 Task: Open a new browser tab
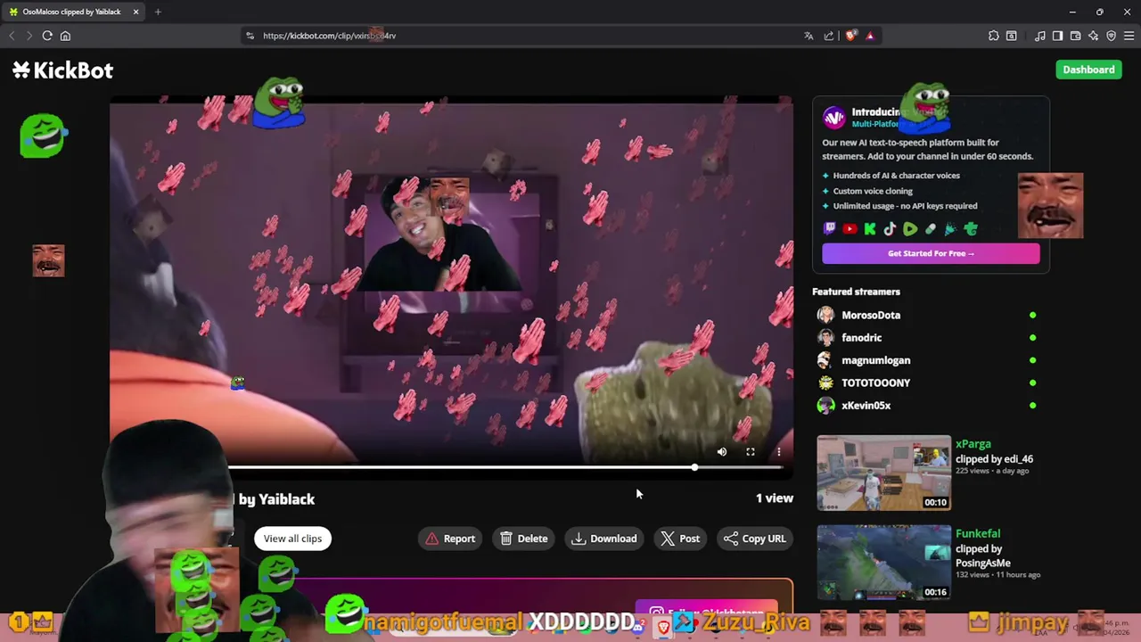click(158, 12)
